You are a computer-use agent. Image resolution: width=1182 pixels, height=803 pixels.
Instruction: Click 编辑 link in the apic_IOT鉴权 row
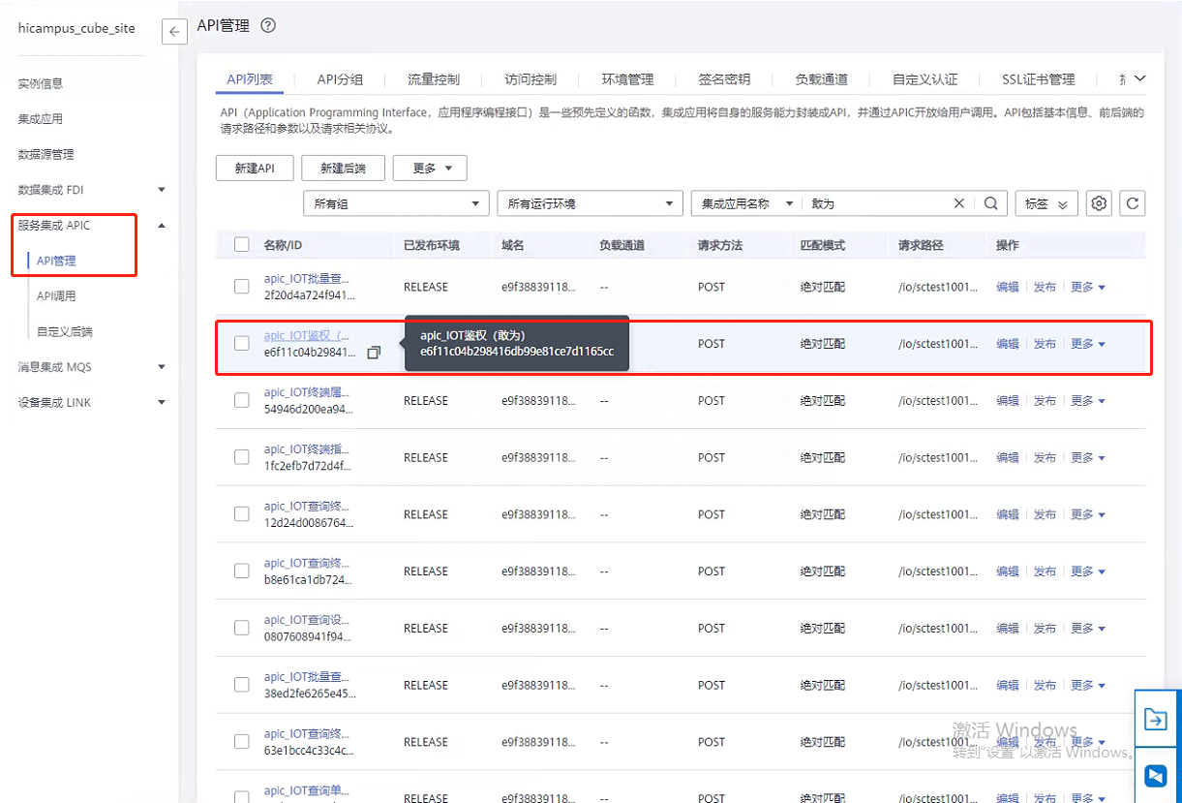tap(1007, 344)
